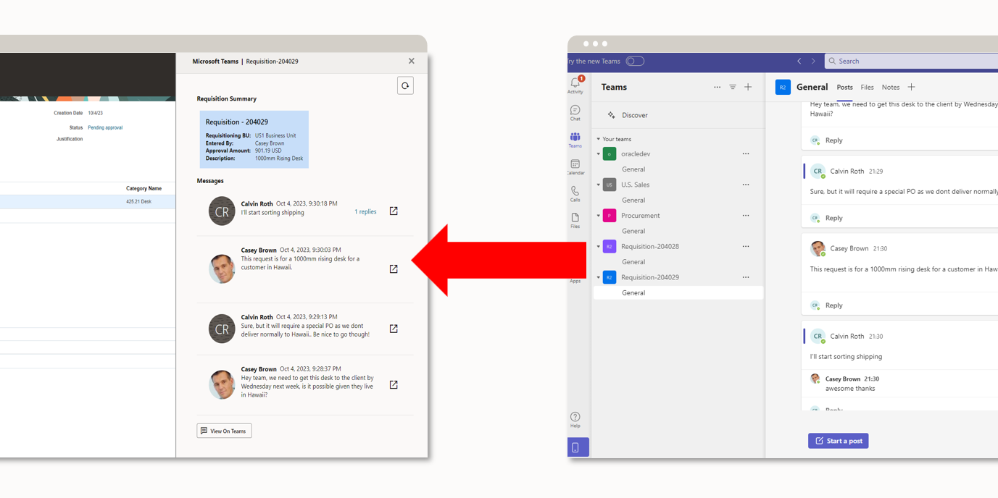Open more options for U.S. Sales team
Screen dimensions: 998x498
pos(745,185)
